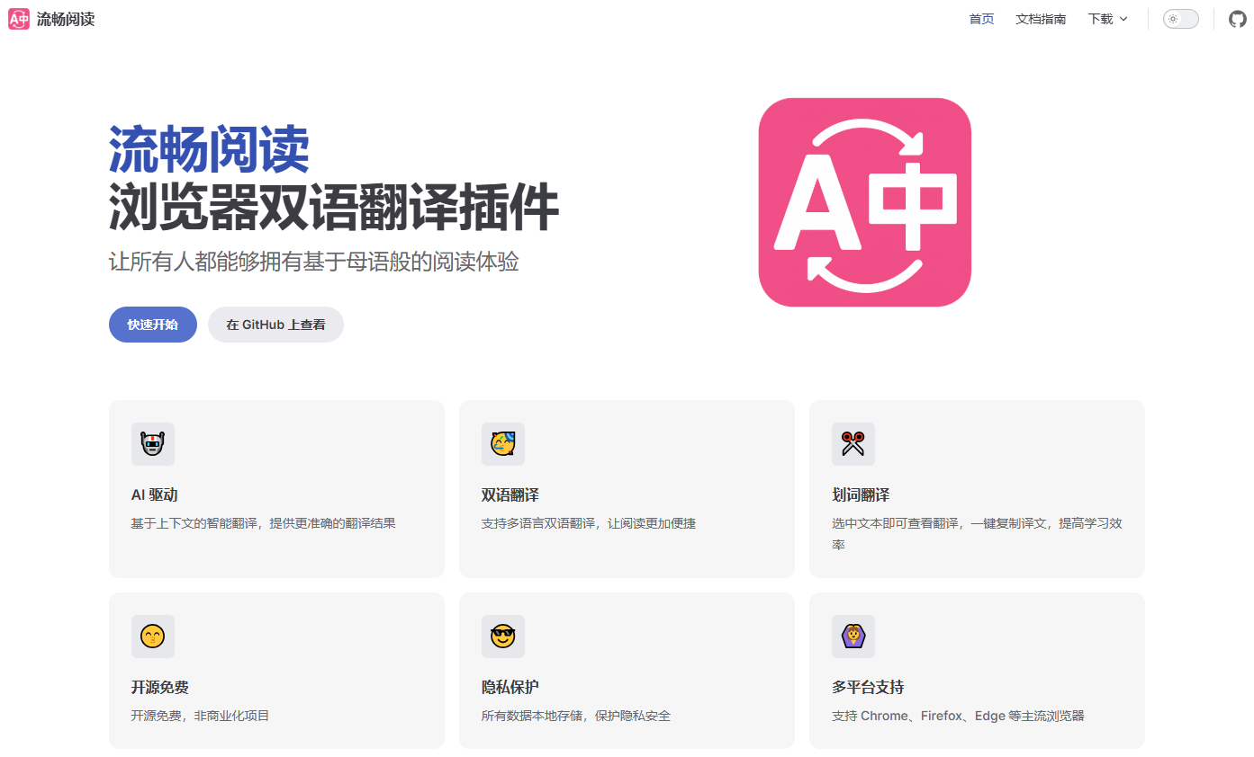
Task: Open the 文档指南 nav item
Action: (x=1041, y=19)
